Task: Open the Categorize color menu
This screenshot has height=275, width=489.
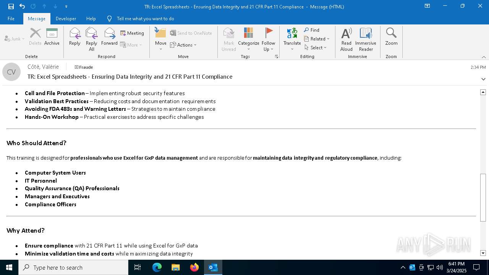Action: 249,39
